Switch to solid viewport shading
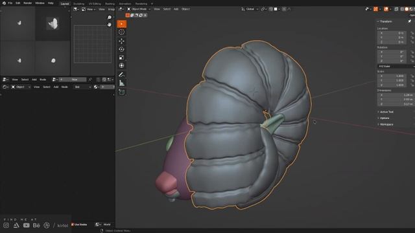This screenshot has height=233, width=415. click(407, 9)
